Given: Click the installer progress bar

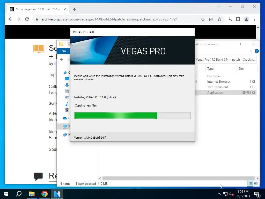Looking at the screenshot, I should point(132,116).
